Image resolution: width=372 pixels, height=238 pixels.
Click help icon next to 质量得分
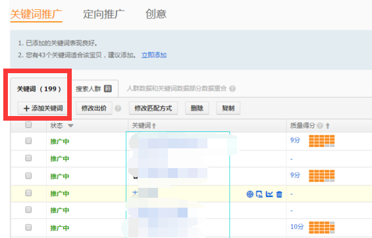coord(320,125)
